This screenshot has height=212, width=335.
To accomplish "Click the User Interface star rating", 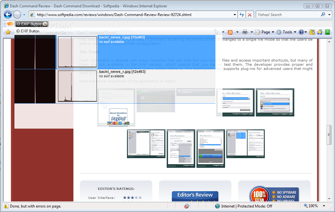I will click(x=132, y=198).
